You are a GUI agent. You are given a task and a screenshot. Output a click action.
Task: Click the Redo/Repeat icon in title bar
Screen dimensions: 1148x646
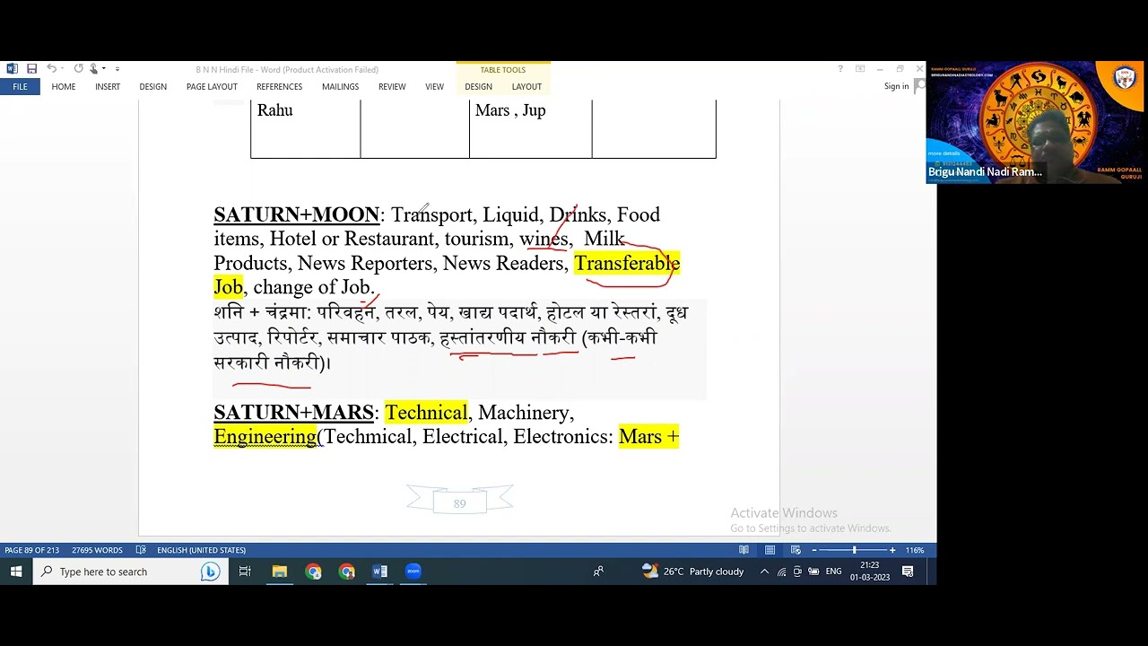[78, 69]
